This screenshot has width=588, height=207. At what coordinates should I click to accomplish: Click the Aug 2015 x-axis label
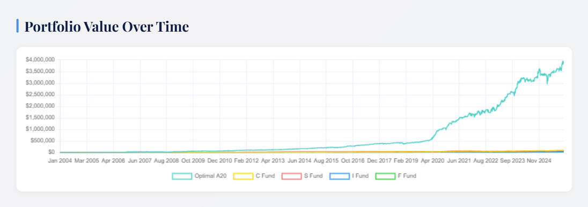(x=326, y=160)
